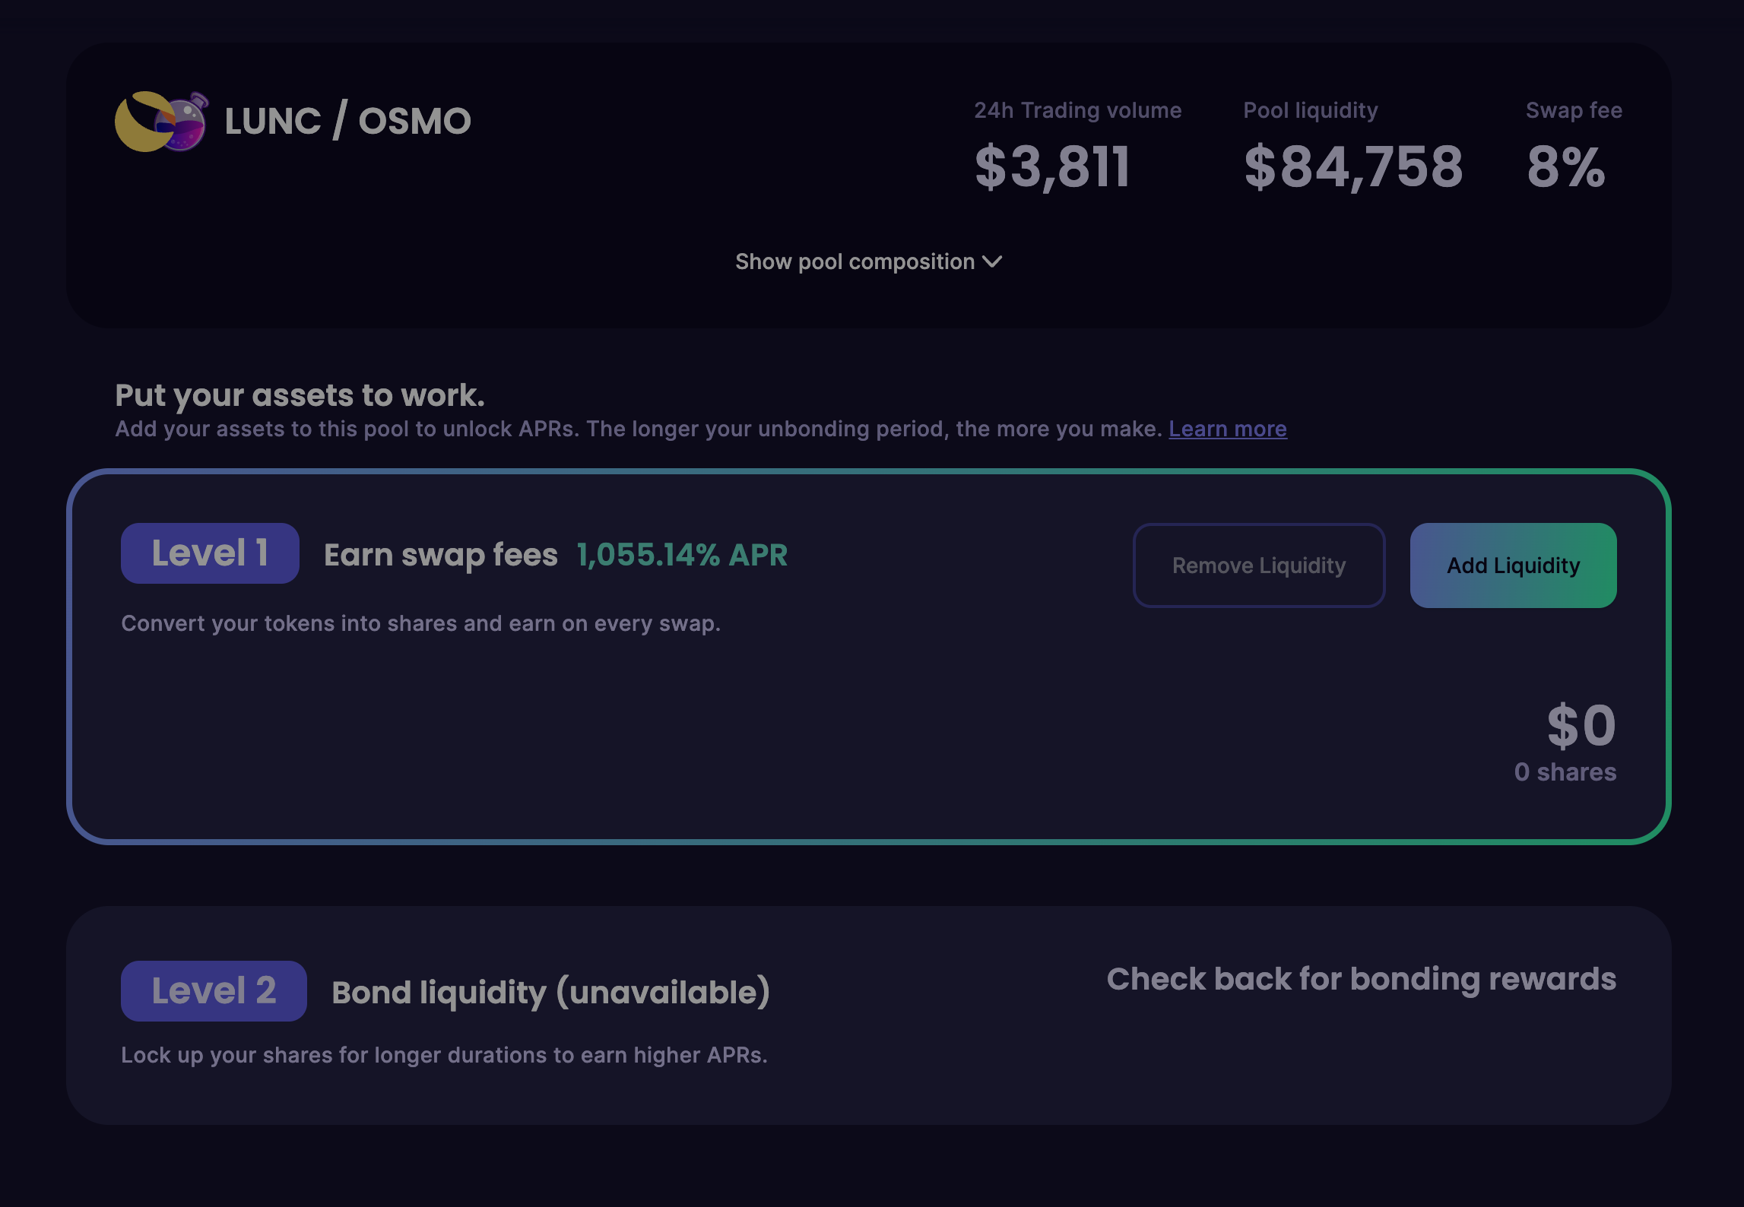1744x1207 pixels.
Task: Expand Show pool composition chevron
Action: (x=992, y=262)
